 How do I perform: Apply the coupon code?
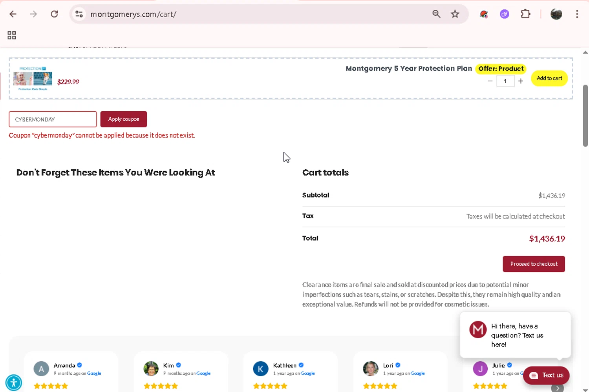(124, 119)
